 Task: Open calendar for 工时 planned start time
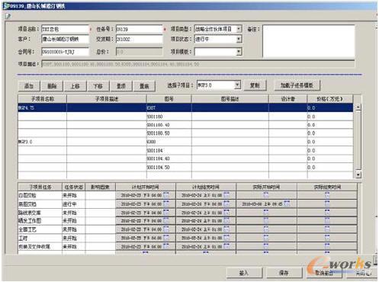coord(166,238)
